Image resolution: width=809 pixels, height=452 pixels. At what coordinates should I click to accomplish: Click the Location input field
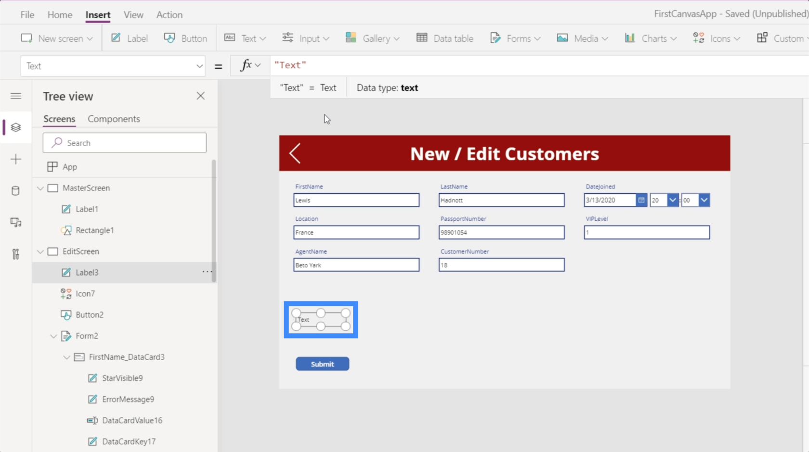[x=356, y=232]
